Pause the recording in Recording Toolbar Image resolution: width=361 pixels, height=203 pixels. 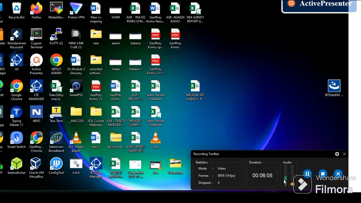tap(307, 174)
